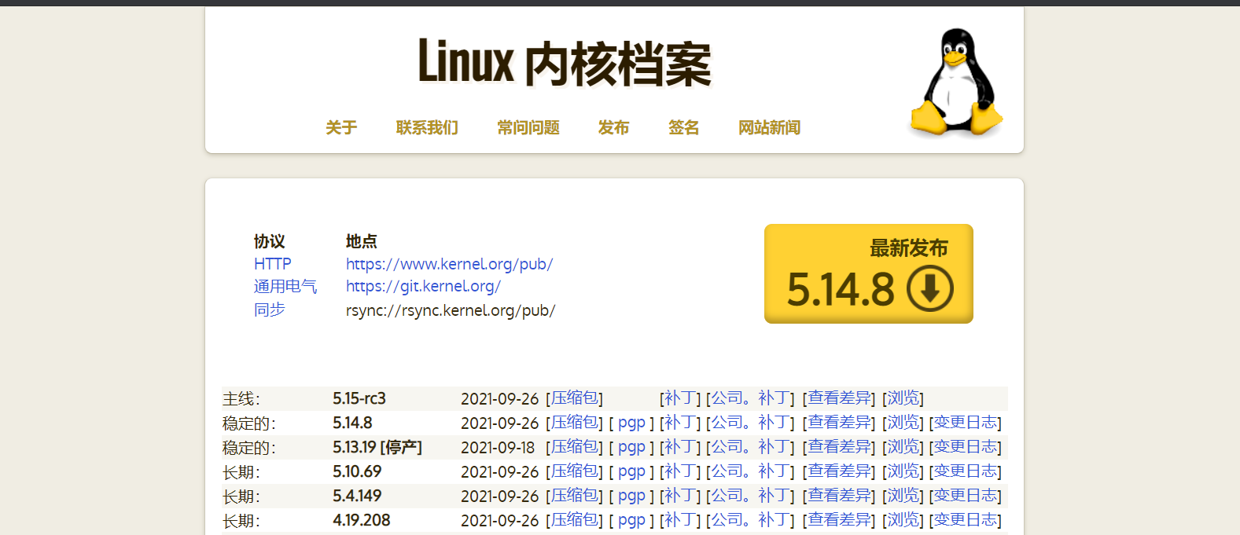The width and height of the screenshot is (1240, 535).
Task: Click the yellow 最新发布 5.14.8 button
Action: pos(869,273)
